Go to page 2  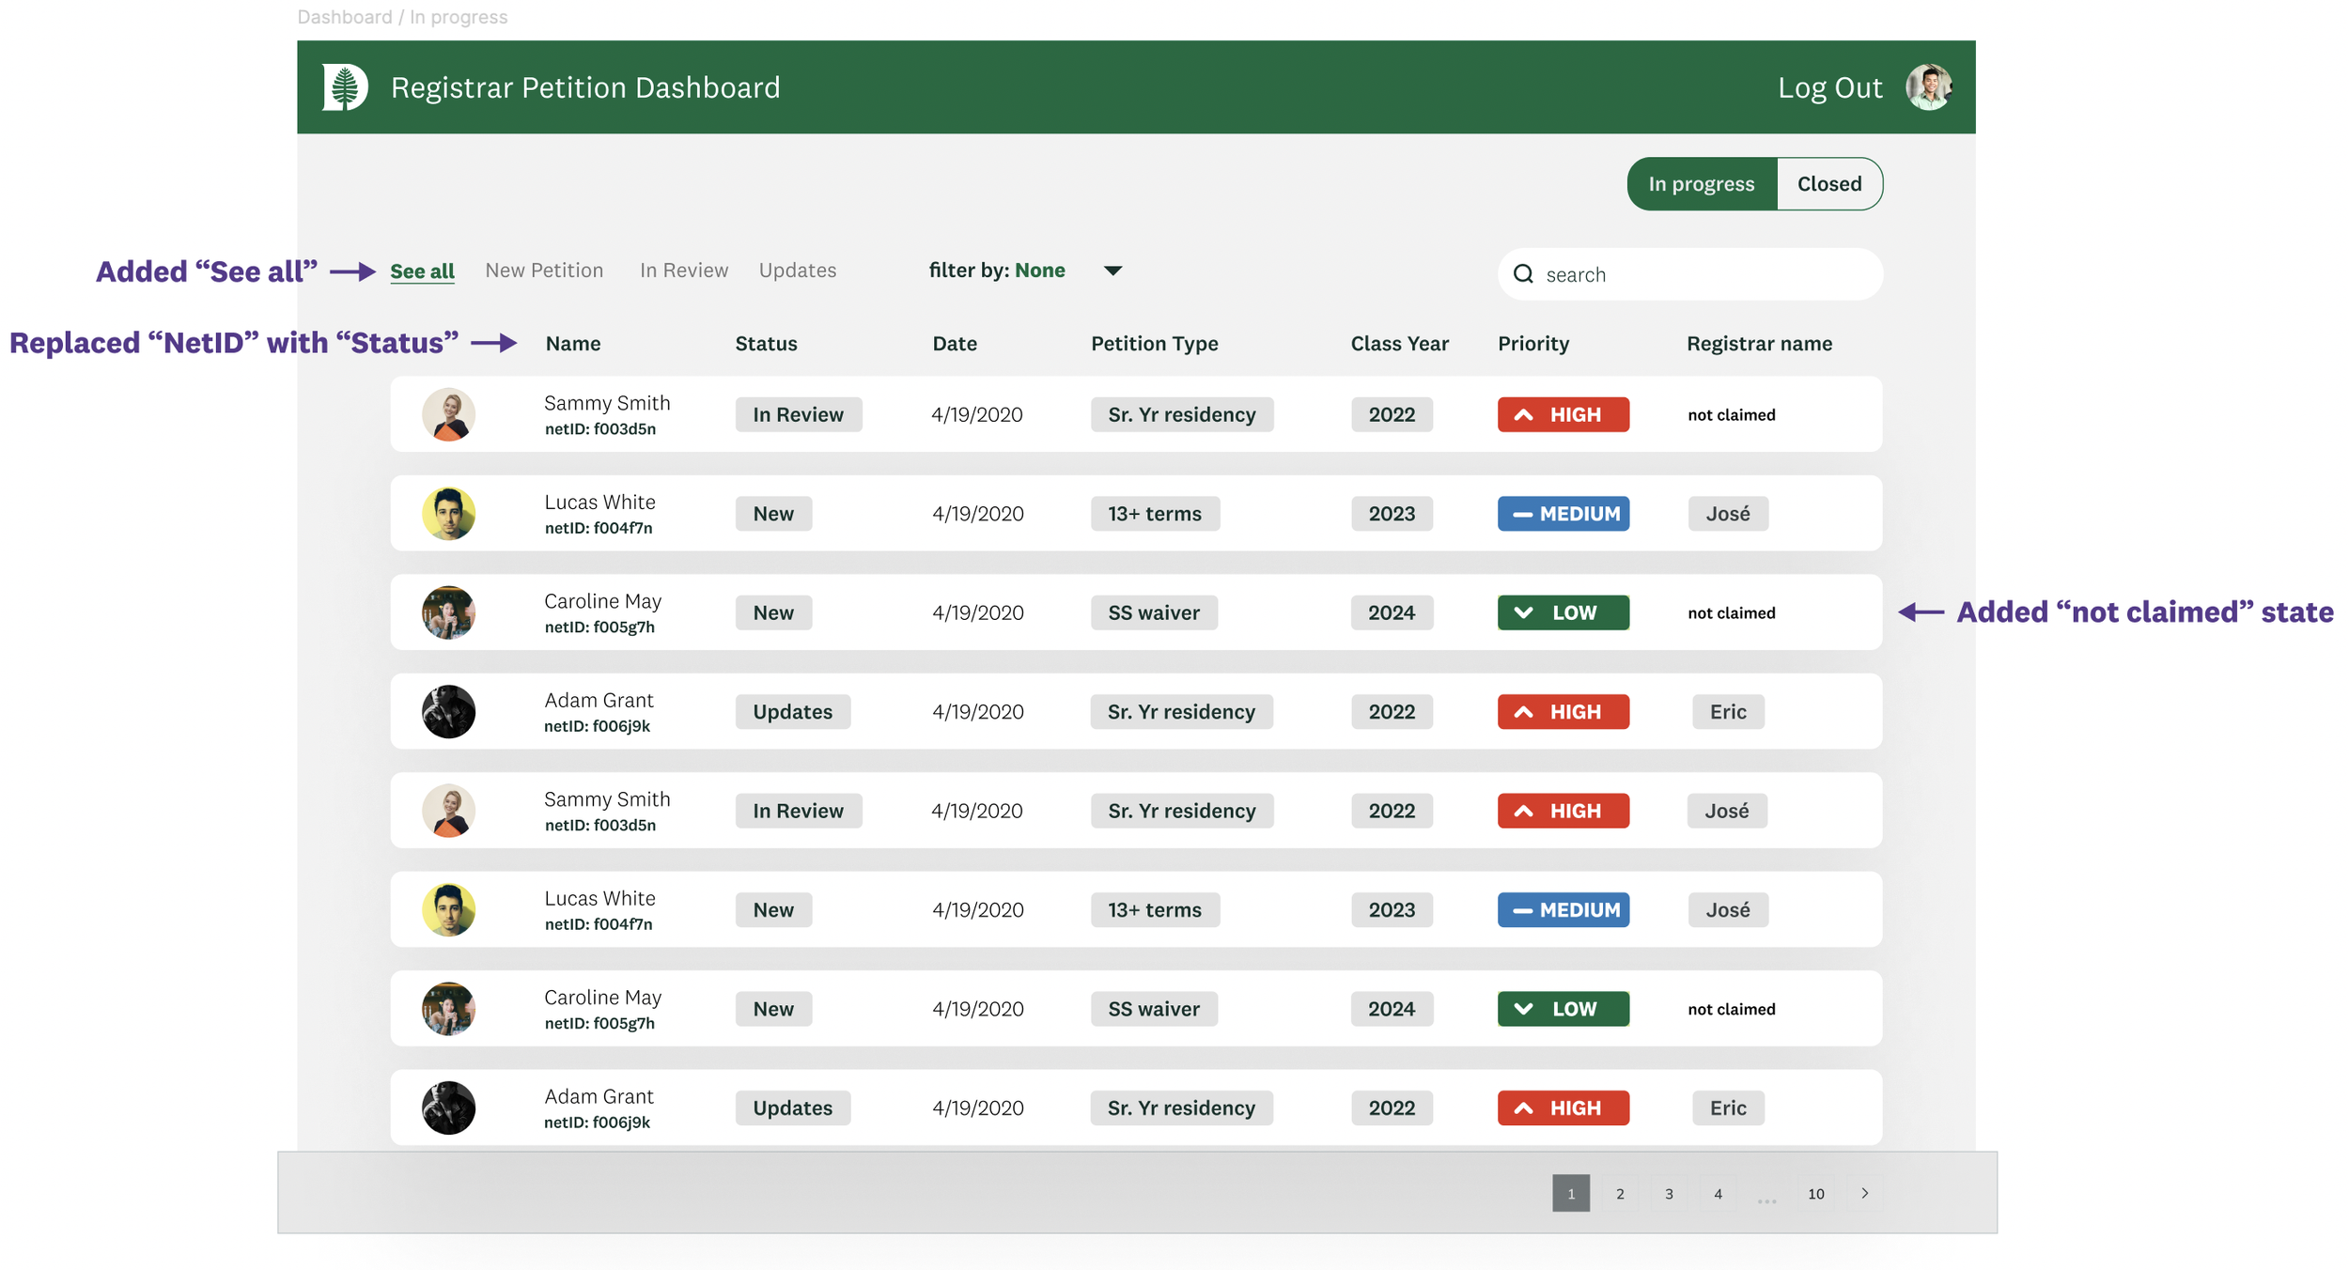[1620, 1193]
